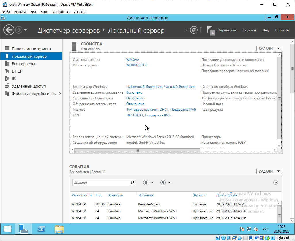Sort events by Источник column
This screenshot has height=241, width=295.
pyautogui.click(x=146, y=195)
